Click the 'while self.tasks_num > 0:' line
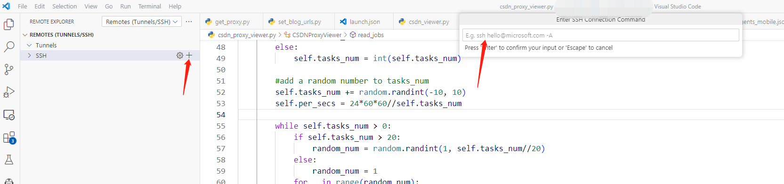 [333, 126]
